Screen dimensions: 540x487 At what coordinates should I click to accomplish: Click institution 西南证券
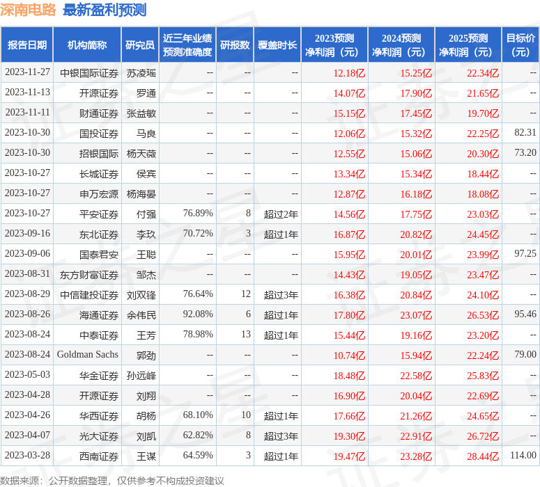pos(99,456)
